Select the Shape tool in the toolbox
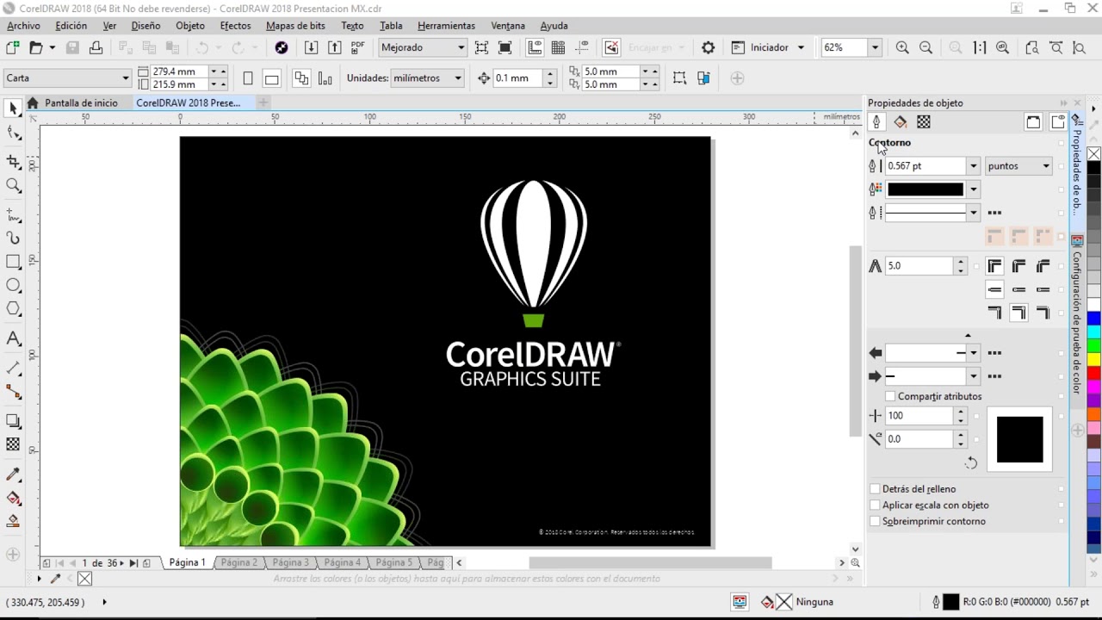Image resolution: width=1102 pixels, height=620 pixels. pyautogui.click(x=13, y=133)
